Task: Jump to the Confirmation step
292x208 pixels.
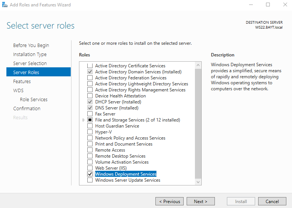Action: tap(27, 109)
